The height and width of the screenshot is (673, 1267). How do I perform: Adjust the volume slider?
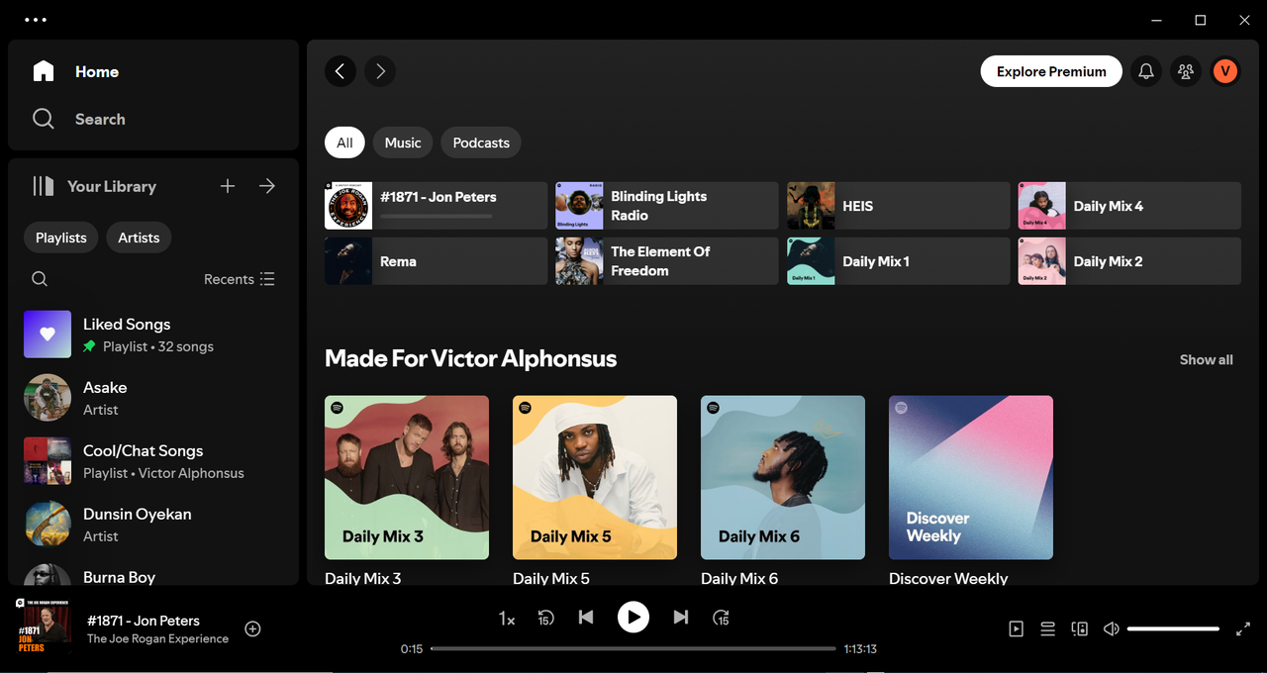pos(1173,628)
